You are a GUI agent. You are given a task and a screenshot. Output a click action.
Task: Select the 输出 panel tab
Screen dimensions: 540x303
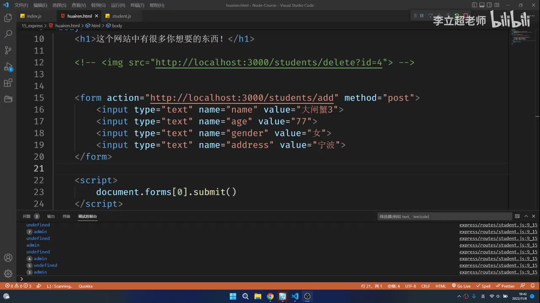51,216
